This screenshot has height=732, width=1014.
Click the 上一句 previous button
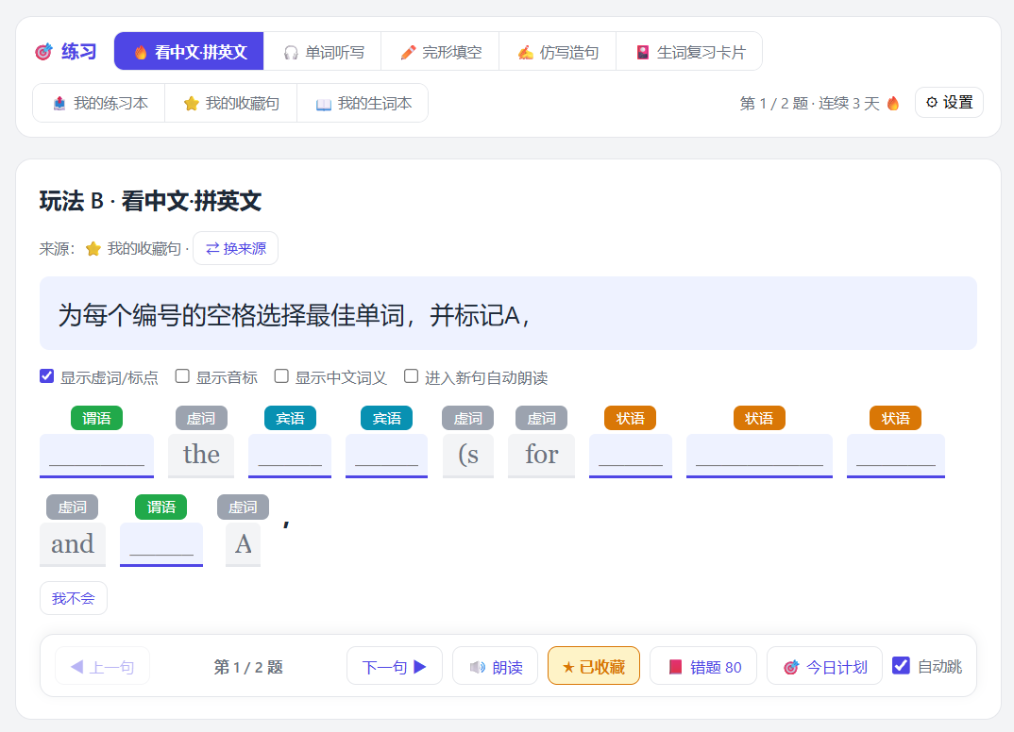102,666
